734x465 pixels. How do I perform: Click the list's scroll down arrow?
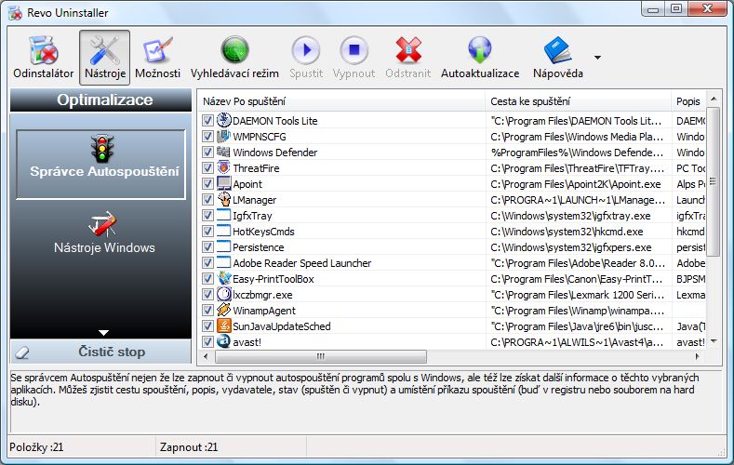click(714, 341)
